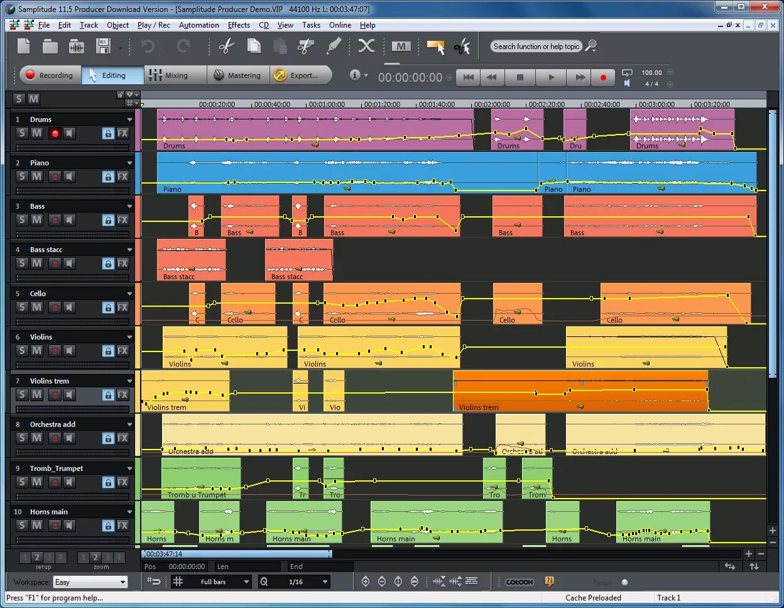This screenshot has height=608, width=784.
Task: Open the Tasks menu
Action: 311,25
